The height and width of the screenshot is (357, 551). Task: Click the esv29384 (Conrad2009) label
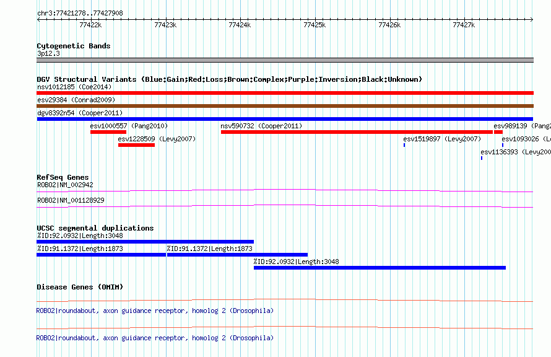pyautogui.click(x=76, y=100)
